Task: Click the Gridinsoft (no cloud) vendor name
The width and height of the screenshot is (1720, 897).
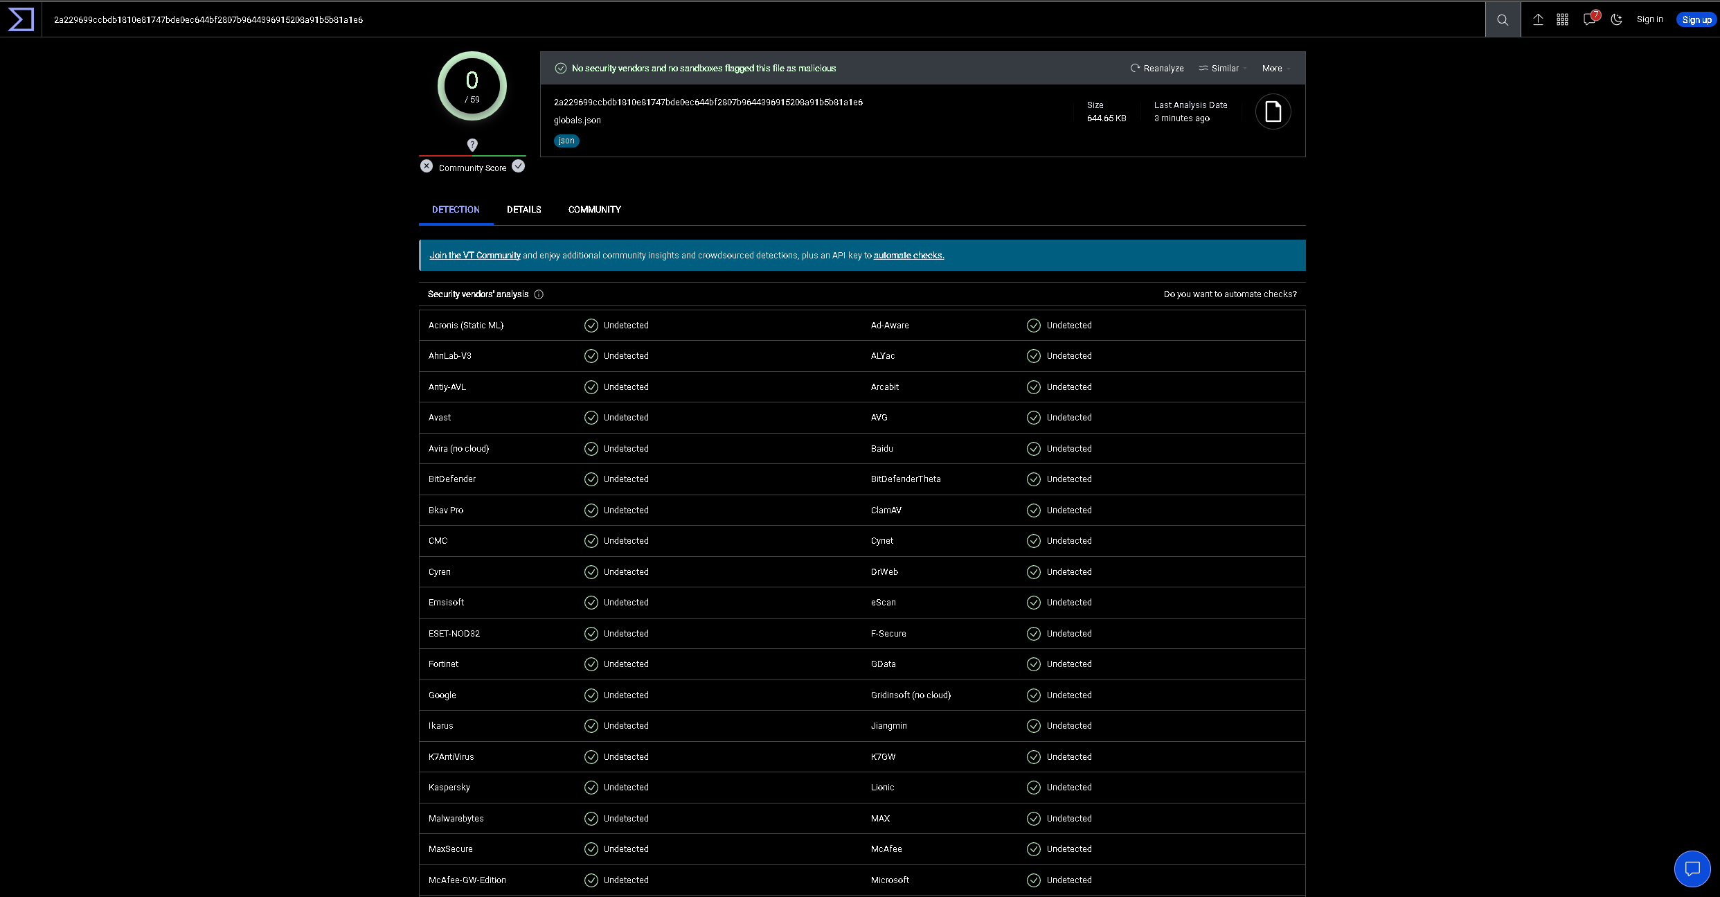Action: pos(911,695)
